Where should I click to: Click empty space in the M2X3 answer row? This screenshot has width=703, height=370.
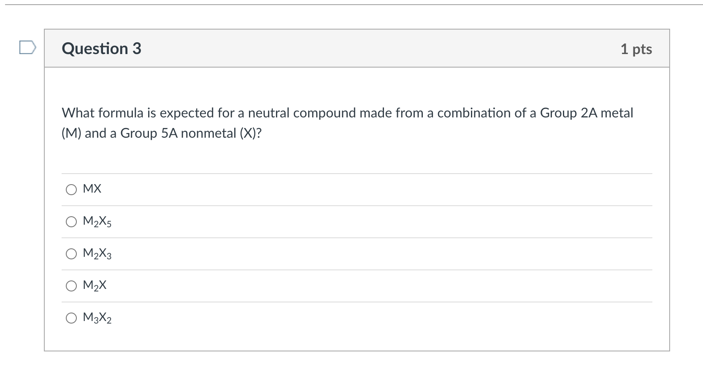point(380,254)
